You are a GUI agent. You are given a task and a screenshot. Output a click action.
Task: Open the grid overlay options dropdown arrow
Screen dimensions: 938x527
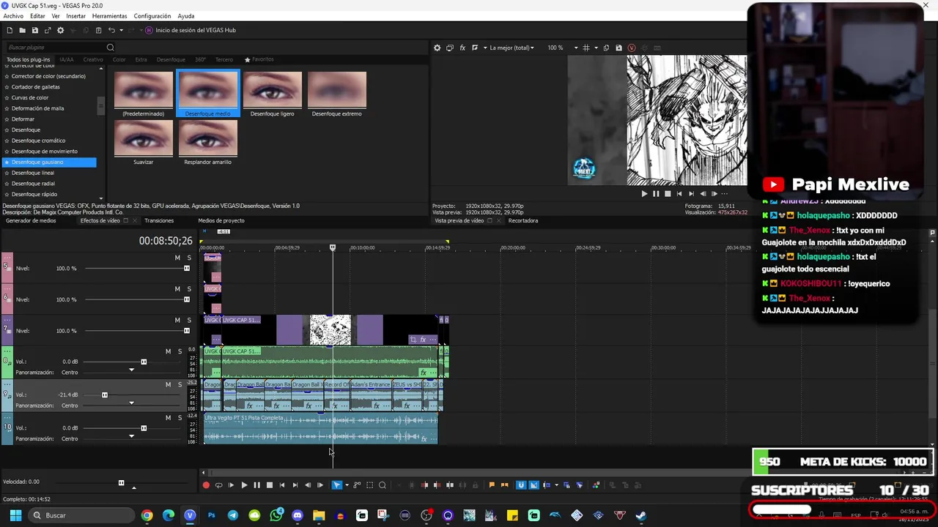pos(594,48)
